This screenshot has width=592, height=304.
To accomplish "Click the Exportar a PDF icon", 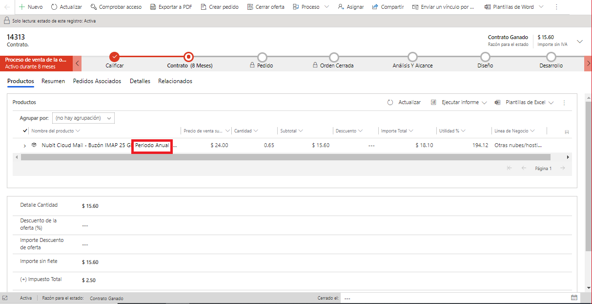I will pyautogui.click(x=153, y=7).
